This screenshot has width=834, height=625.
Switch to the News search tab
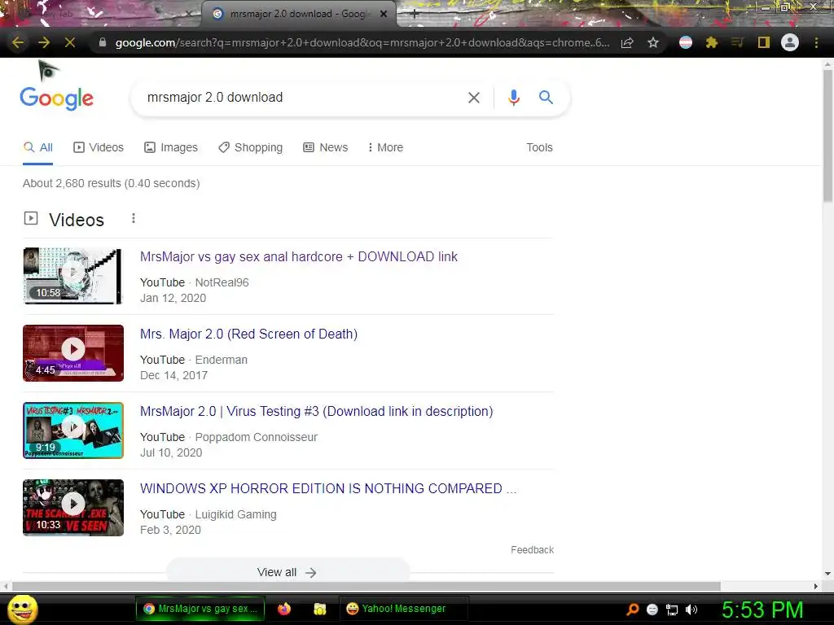pyautogui.click(x=326, y=148)
